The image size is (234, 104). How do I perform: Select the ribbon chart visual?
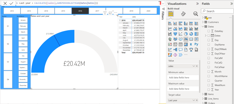[196, 29]
